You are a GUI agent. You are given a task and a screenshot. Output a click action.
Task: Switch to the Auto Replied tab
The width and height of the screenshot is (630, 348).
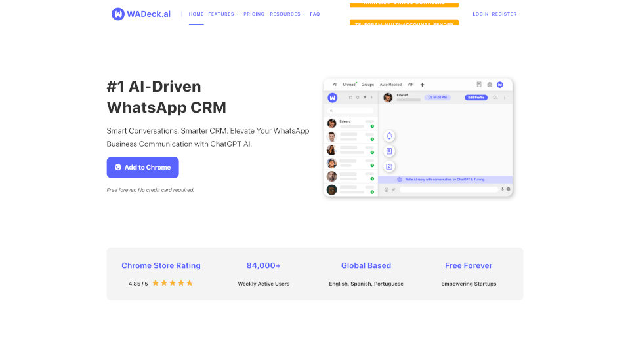pyautogui.click(x=390, y=85)
